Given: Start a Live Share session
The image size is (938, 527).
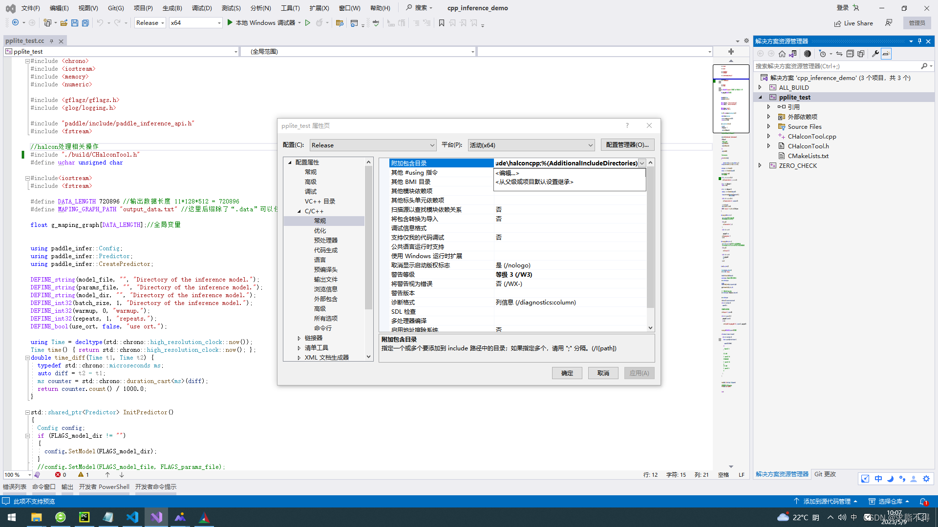Looking at the screenshot, I should (853, 23).
